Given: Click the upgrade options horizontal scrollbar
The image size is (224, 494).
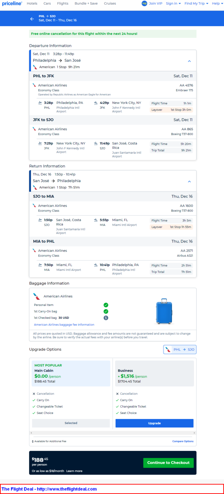Looking at the screenshot, I should (113, 433).
